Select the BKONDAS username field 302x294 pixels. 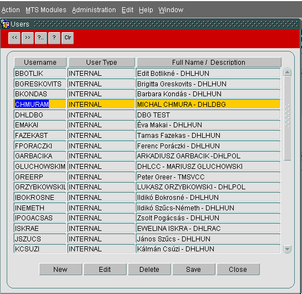[x=40, y=94]
